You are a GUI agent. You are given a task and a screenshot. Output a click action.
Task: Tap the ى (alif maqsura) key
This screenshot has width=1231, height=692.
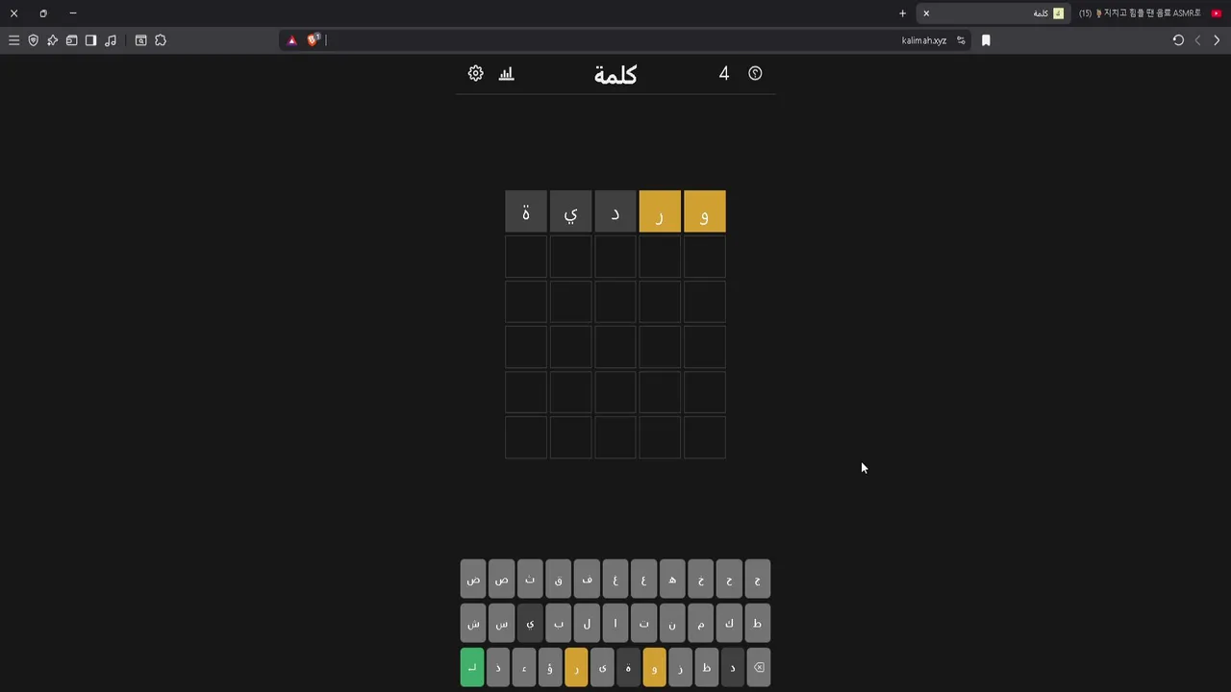pos(602,667)
